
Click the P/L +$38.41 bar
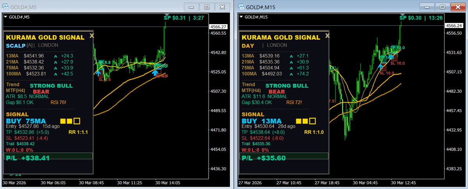[x=48, y=156]
